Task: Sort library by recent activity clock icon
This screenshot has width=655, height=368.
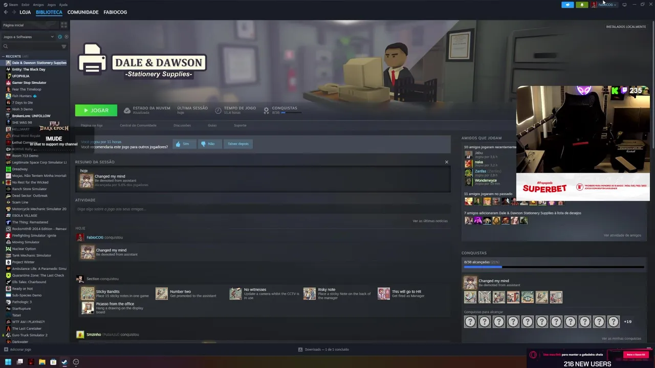Action: click(59, 37)
